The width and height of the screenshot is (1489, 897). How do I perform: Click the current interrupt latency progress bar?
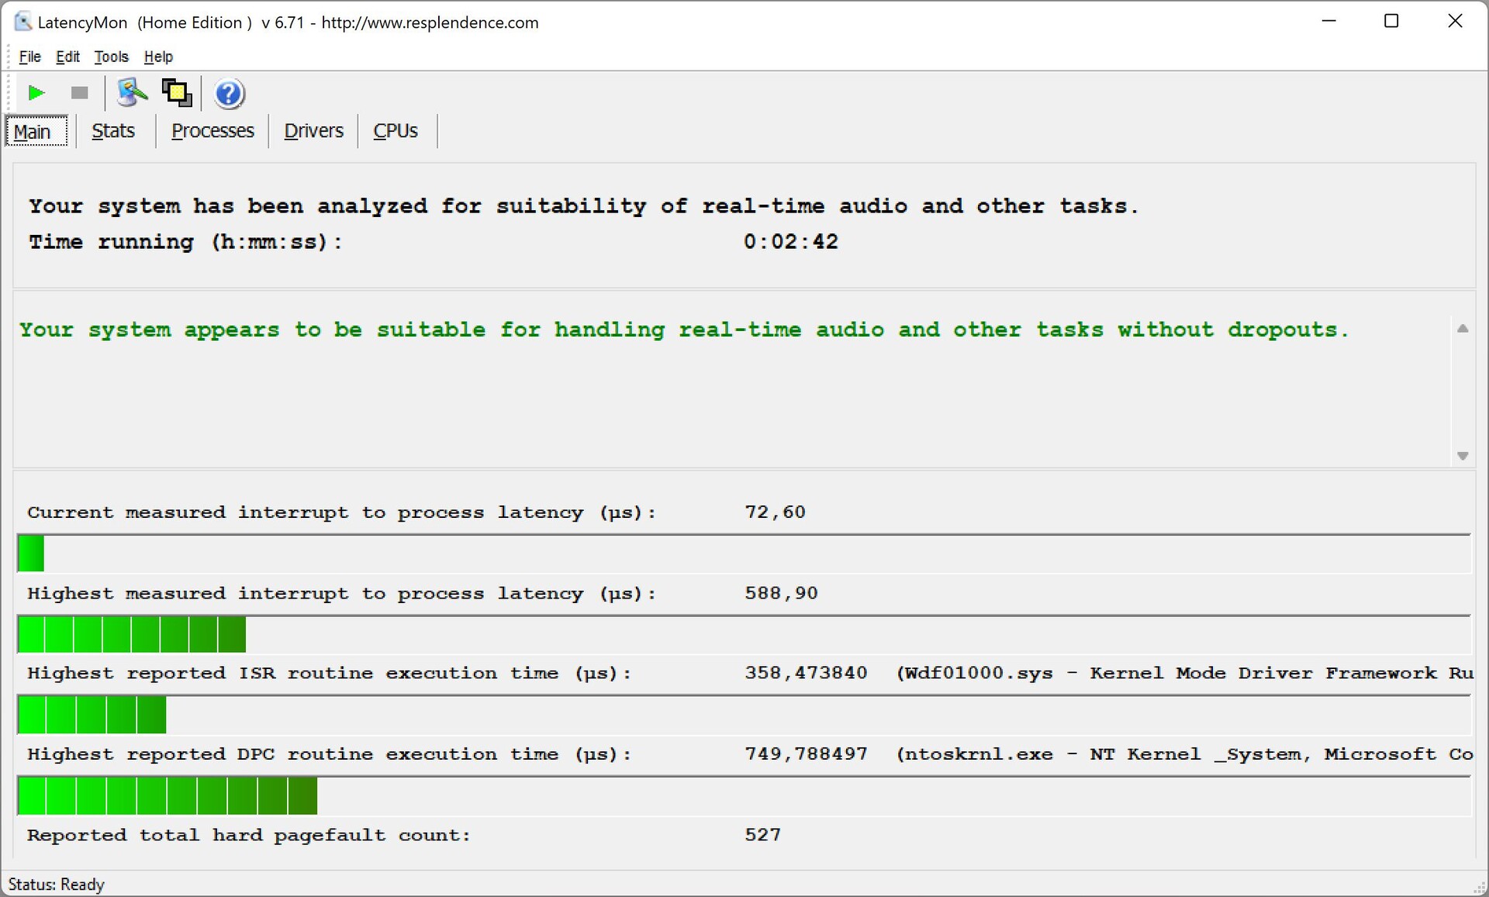(x=744, y=554)
